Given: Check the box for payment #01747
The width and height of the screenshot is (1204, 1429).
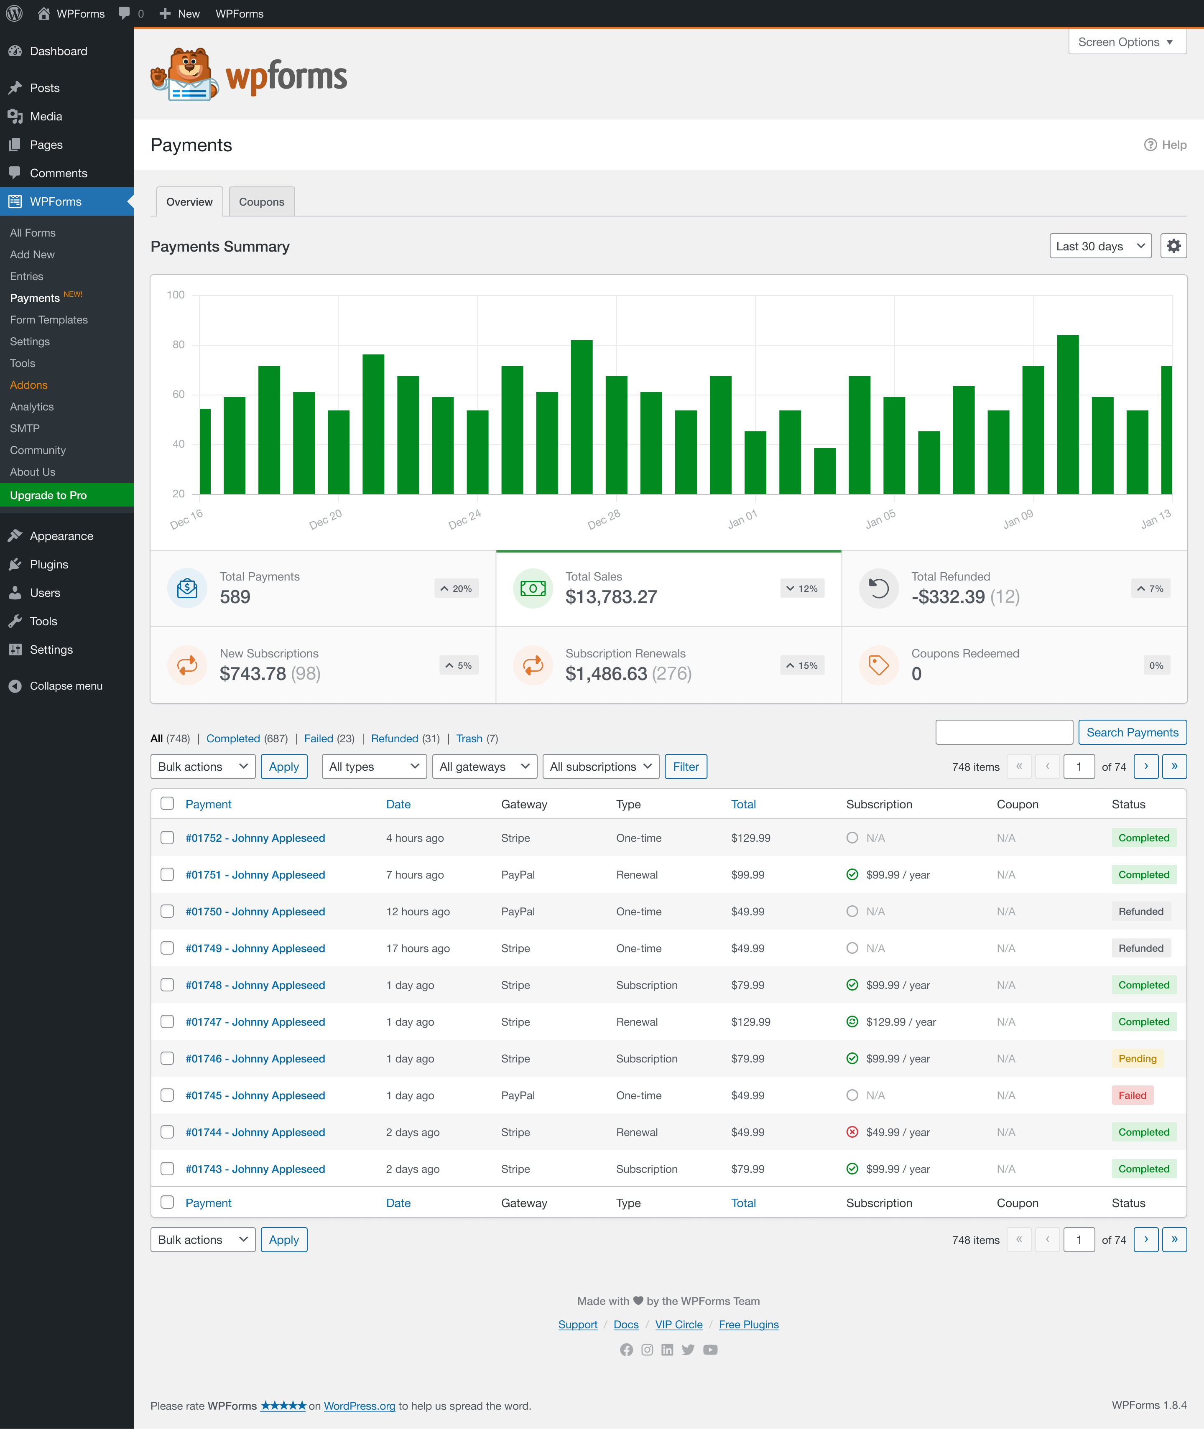Looking at the screenshot, I should [167, 1021].
